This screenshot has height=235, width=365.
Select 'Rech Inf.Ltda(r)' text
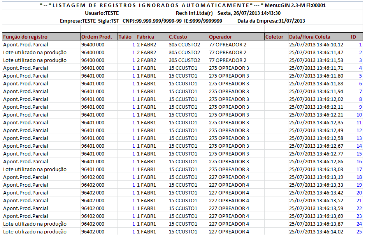pos(195,13)
